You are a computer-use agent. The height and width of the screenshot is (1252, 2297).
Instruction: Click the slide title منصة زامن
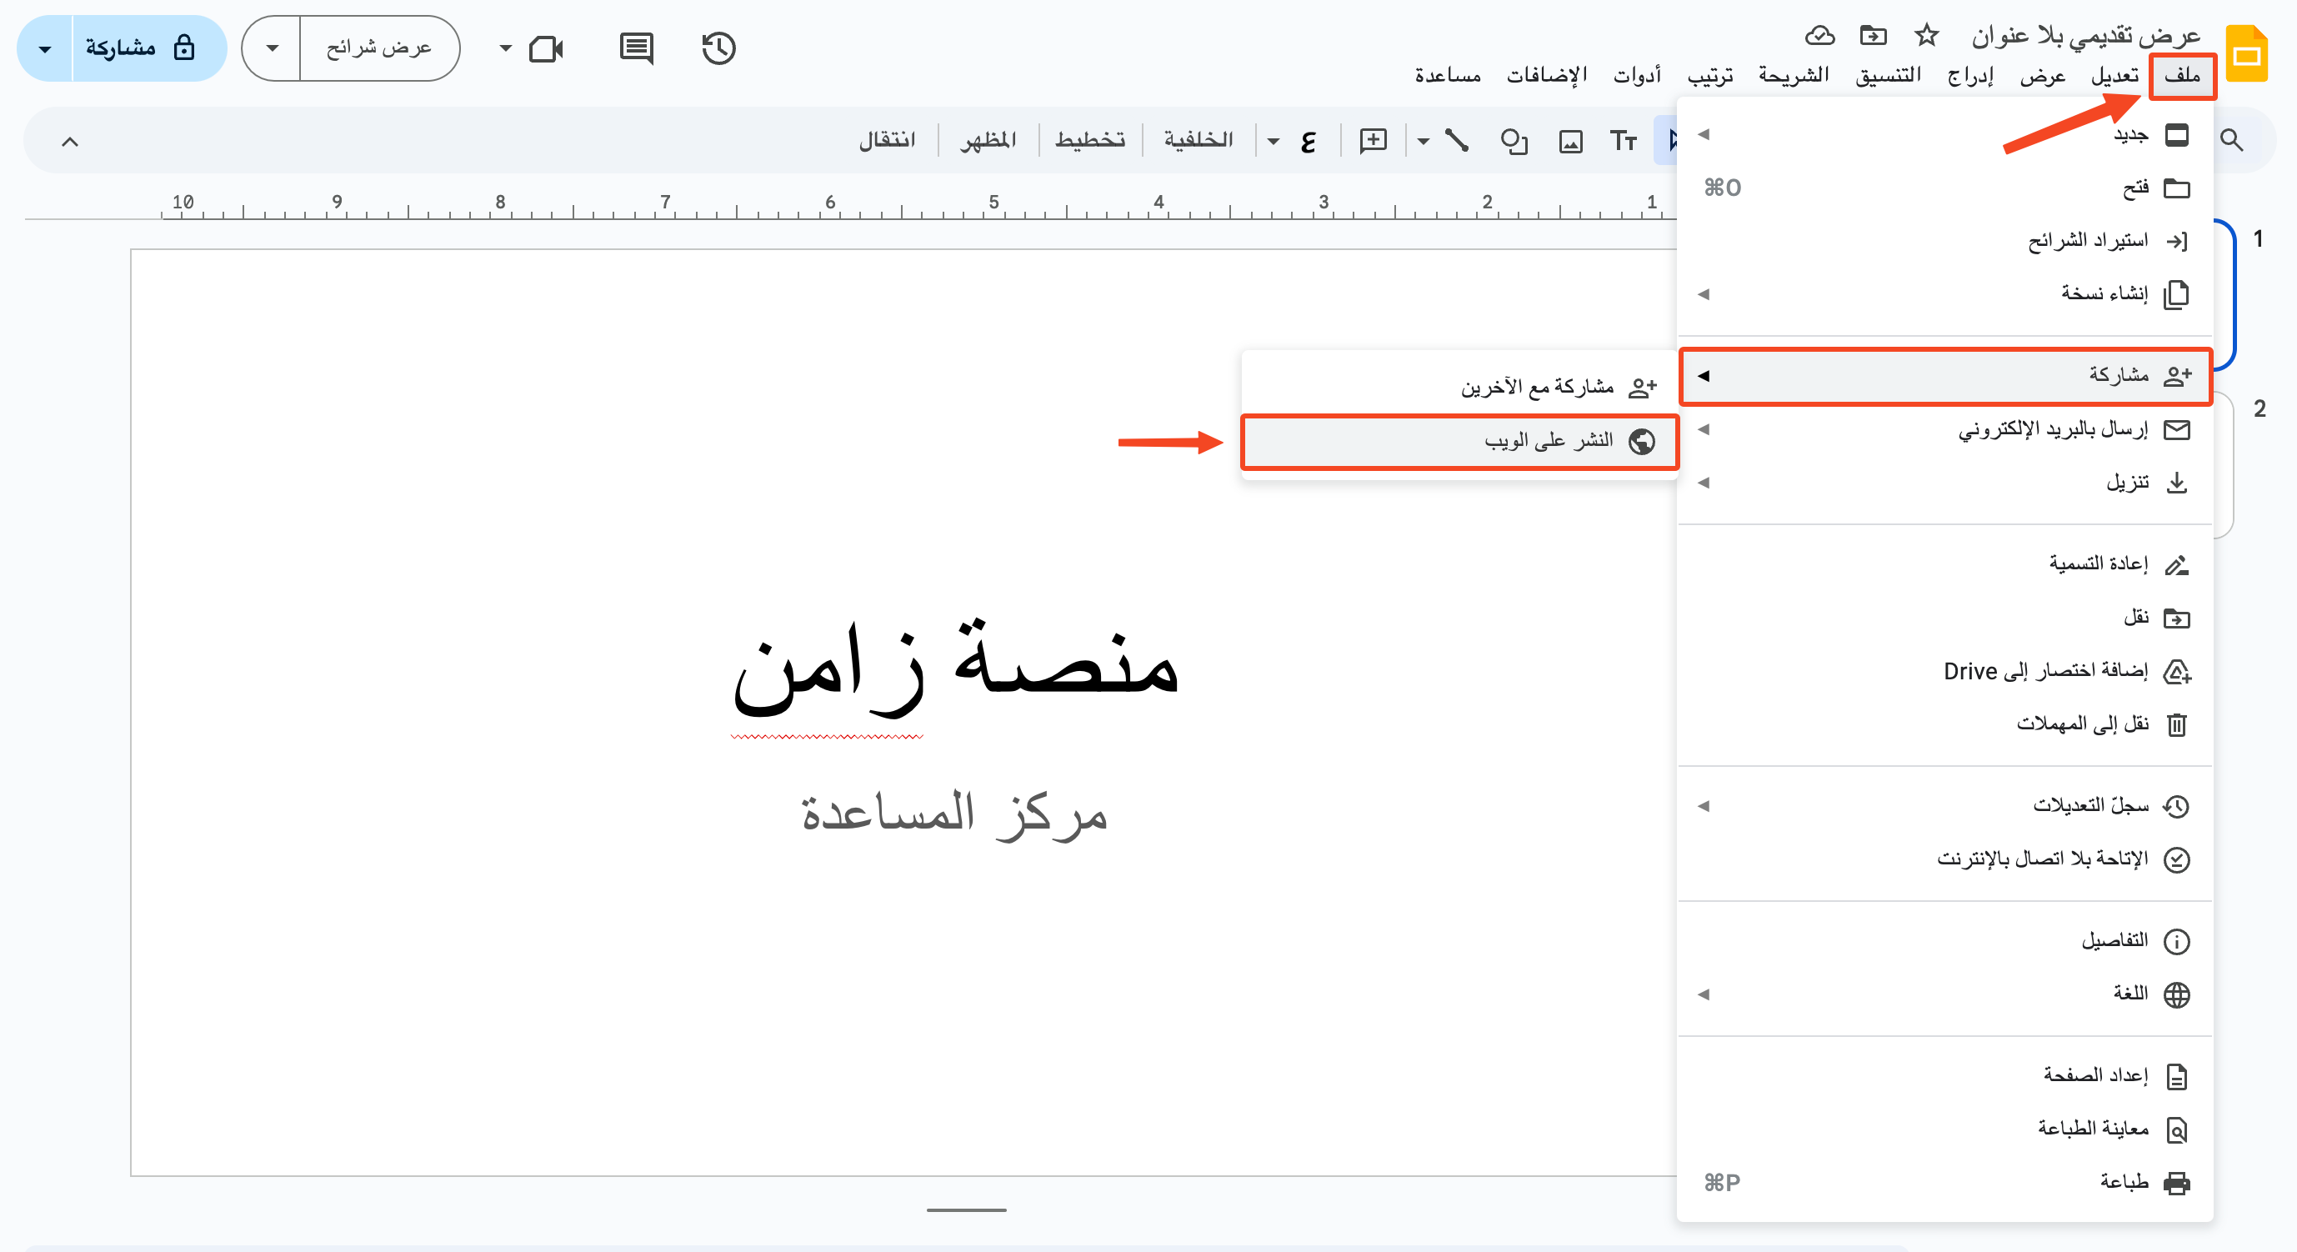click(955, 667)
